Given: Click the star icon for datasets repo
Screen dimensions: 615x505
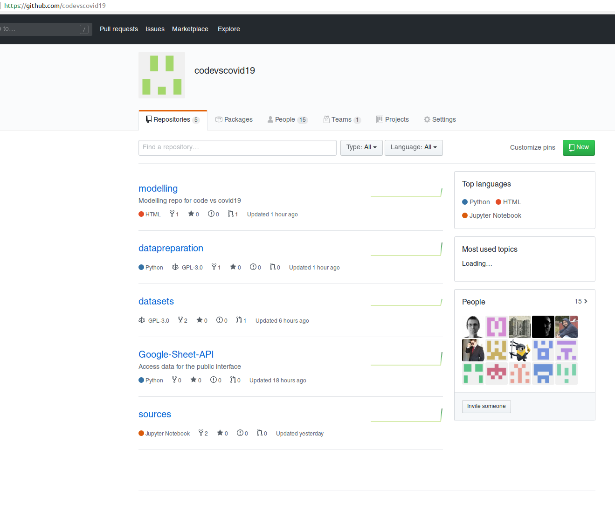Looking at the screenshot, I should (200, 320).
